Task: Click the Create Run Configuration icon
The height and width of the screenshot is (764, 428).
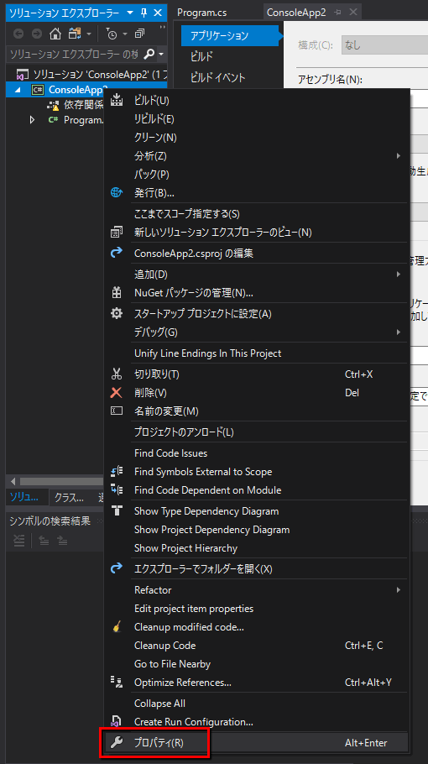Action: point(117,722)
